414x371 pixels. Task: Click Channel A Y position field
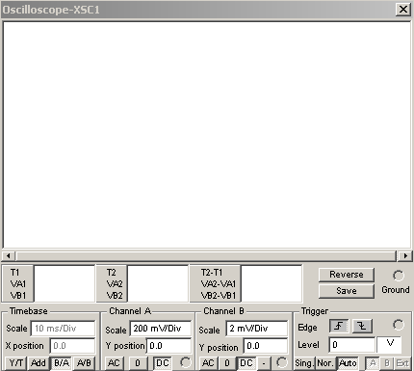pos(168,346)
